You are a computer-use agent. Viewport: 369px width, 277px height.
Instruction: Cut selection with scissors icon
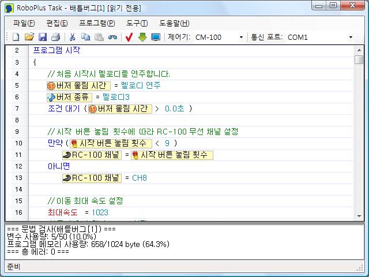(73, 38)
